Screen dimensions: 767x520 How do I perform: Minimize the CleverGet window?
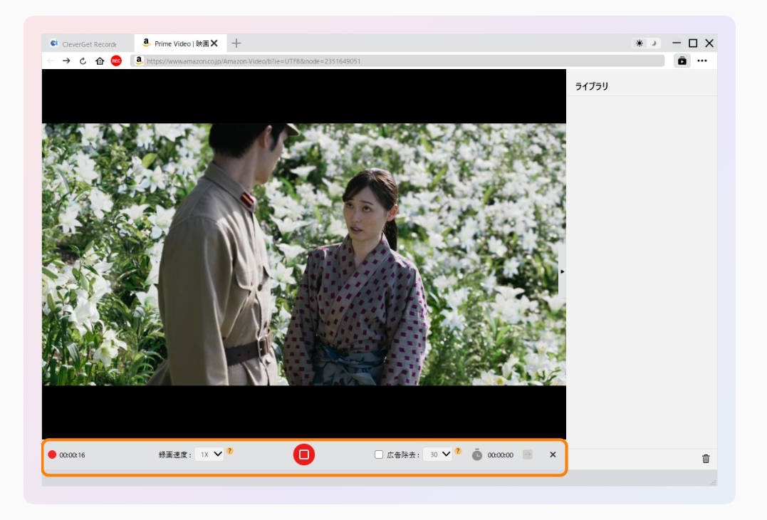677,43
